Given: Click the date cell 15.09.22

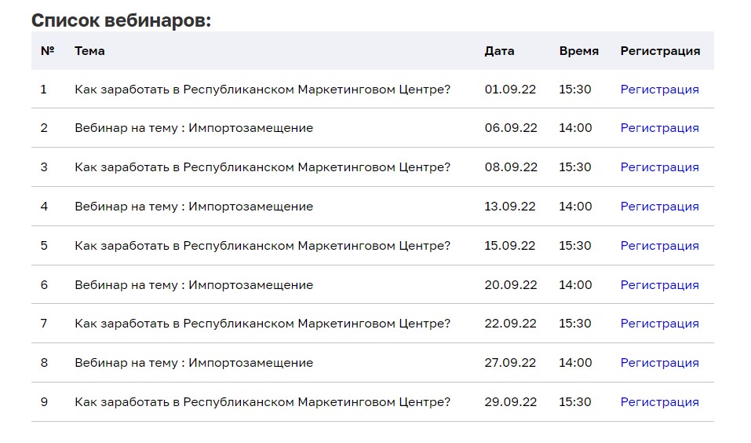Looking at the screenshot, I should pos(509,246).
